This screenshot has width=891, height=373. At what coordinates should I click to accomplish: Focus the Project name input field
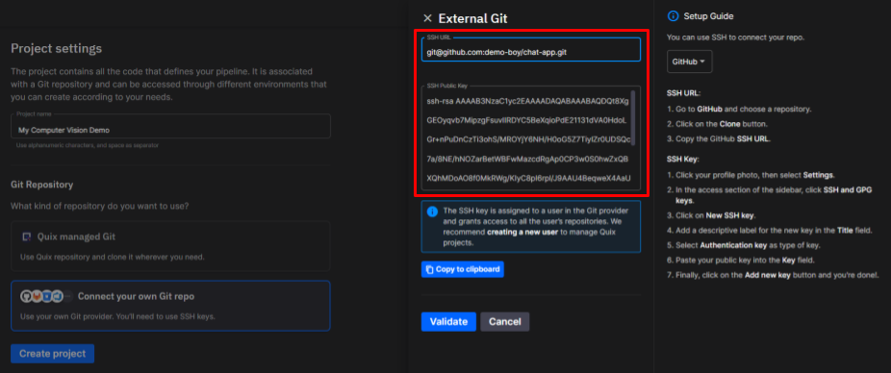[170, 126]
